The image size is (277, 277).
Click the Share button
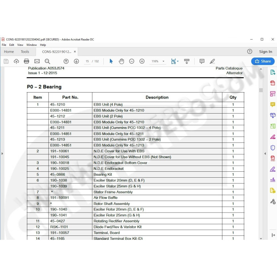click(x=263, y=61)
